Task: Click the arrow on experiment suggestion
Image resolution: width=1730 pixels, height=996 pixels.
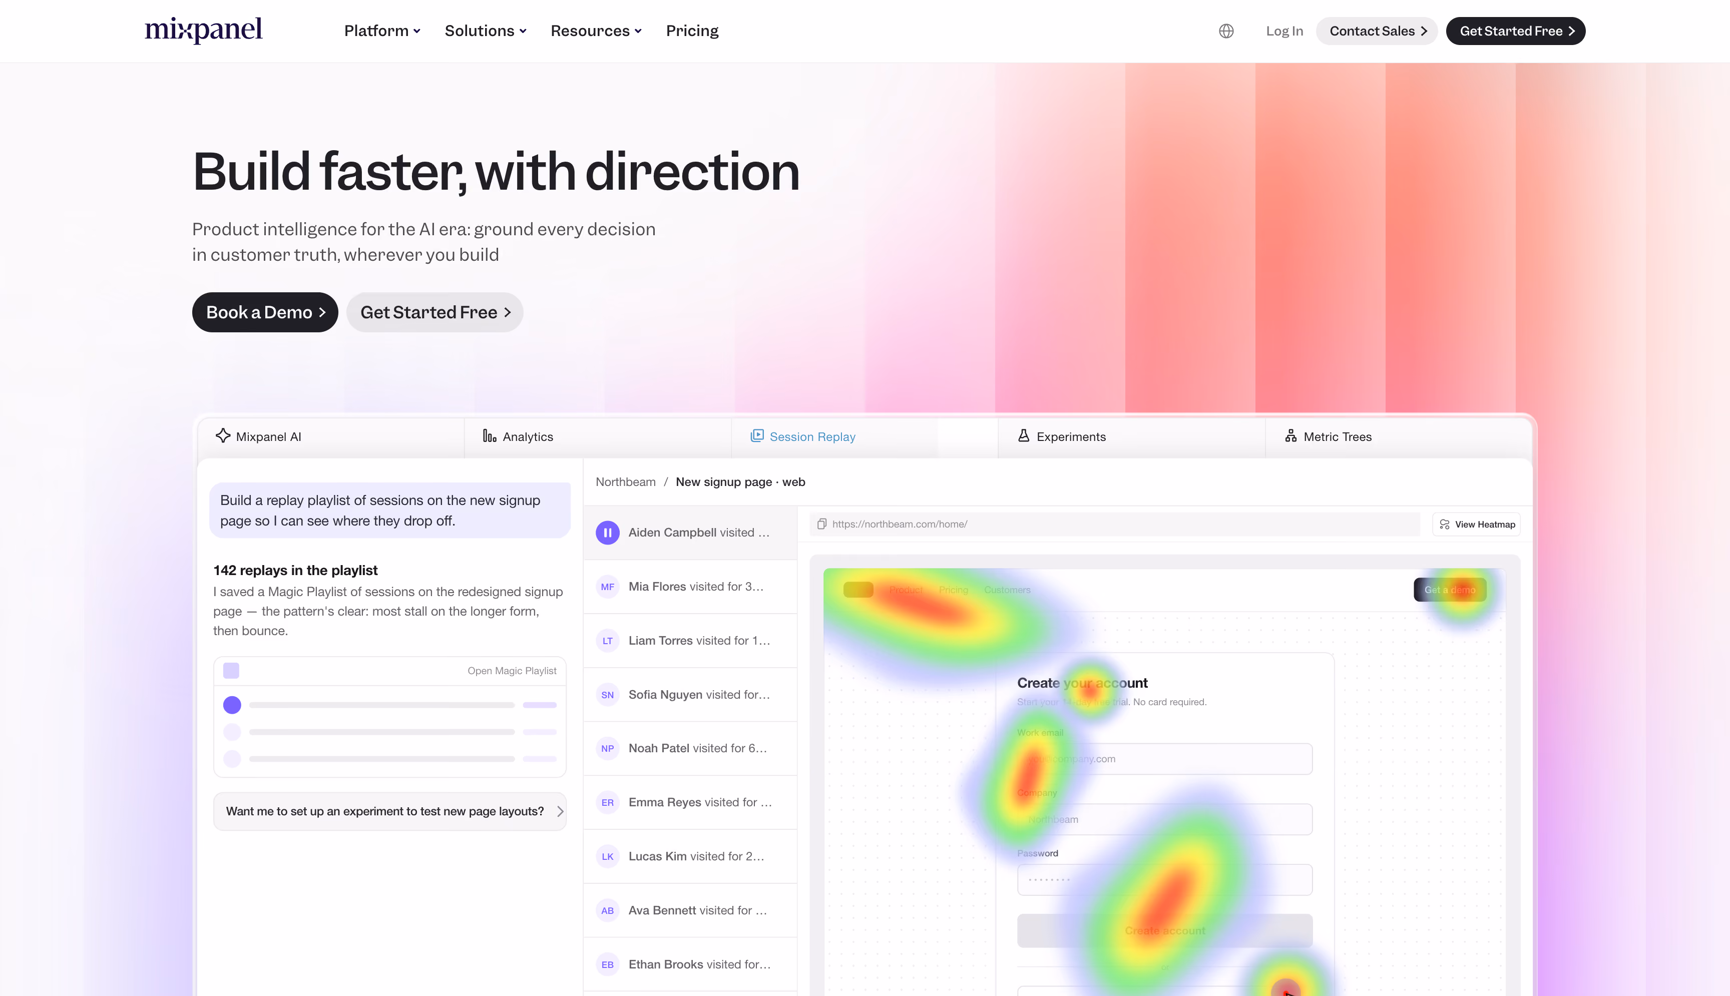Action: pos(560,811)
